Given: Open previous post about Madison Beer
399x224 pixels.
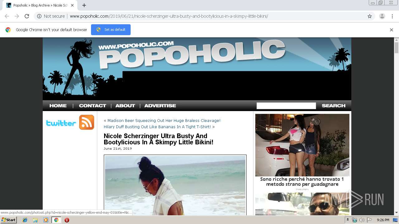Looking at the screenshot, I should coord(164,121).
